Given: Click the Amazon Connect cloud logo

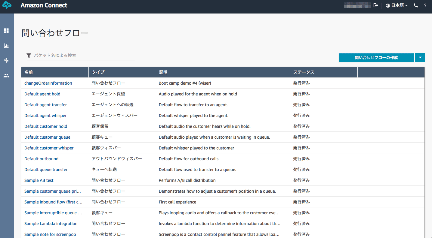Looking at the screenshot, I should point(7,5).
